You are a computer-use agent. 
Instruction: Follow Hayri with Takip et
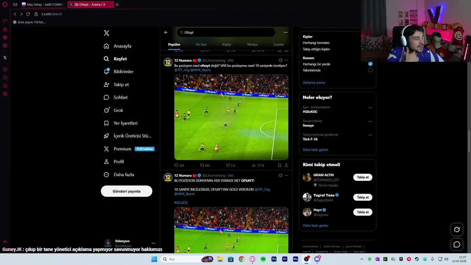[363, 212]
